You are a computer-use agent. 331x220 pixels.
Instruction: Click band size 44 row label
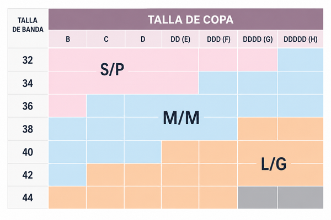coord(28,197)
